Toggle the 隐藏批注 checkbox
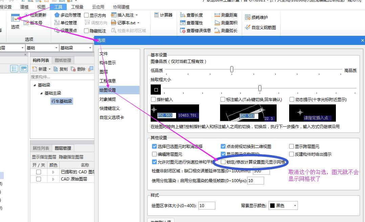Image resolution: width=365 pixels, height=222 pixels. (x=86, y=31)
